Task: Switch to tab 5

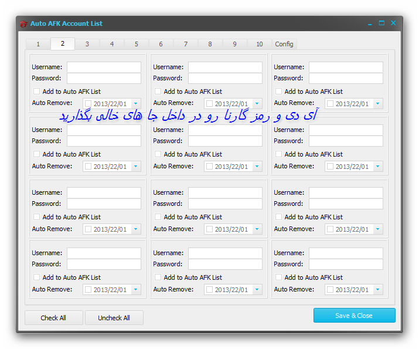Action: 137,44
